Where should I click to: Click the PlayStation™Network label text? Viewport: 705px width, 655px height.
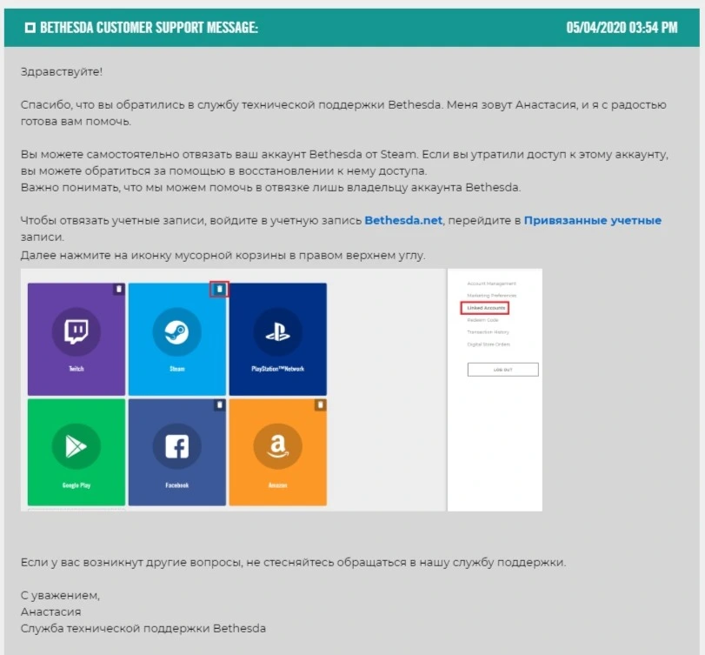pos(278,369)
